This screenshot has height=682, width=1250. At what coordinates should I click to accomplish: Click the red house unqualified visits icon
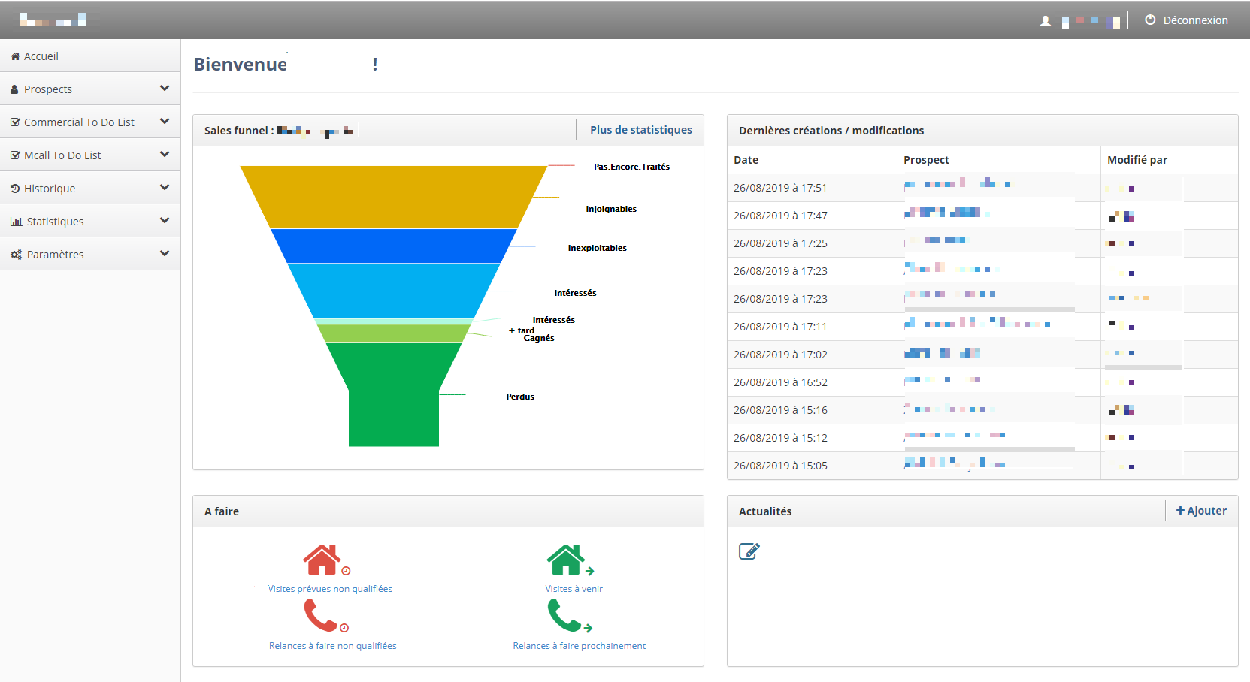(323, 560)
